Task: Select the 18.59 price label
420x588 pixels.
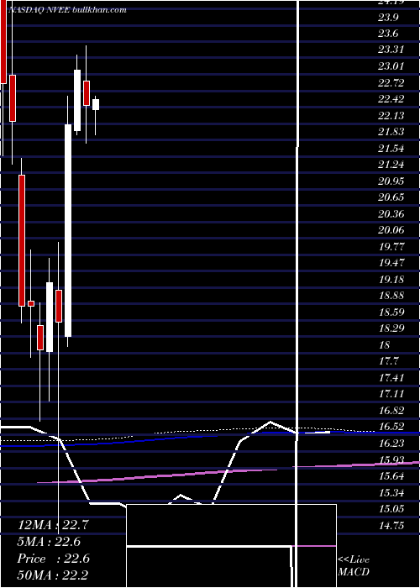Action: 391,312
